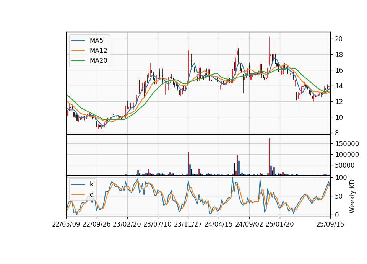This screenshot has width=367, height=264.
Task: Click the 25/09/15 date label
Action: pos(330,224)
